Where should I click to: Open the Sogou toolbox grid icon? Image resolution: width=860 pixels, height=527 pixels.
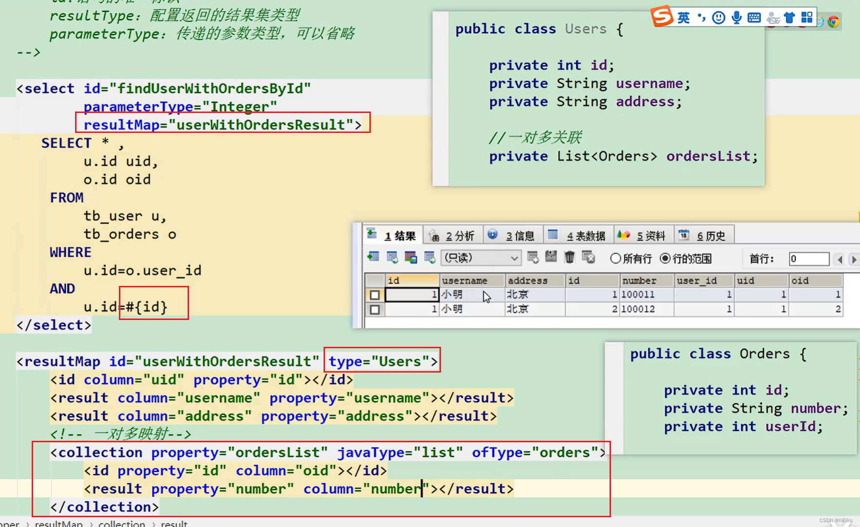[x=806, y=18]
